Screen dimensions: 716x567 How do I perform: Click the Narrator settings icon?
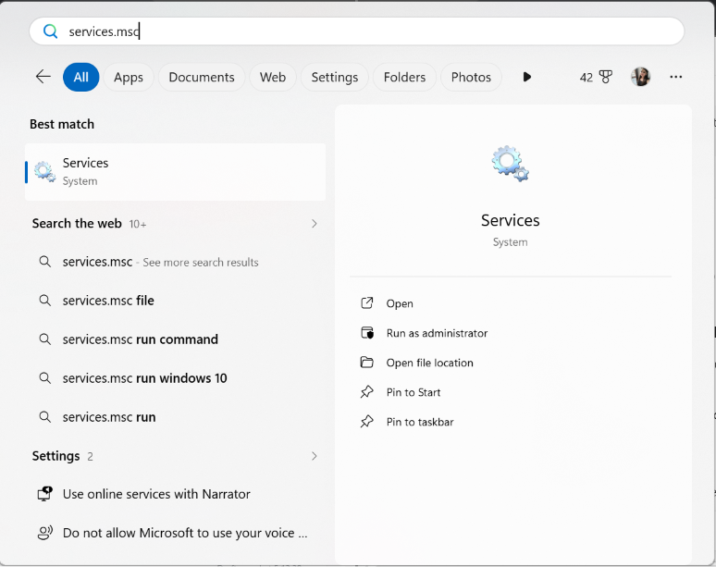44,494
